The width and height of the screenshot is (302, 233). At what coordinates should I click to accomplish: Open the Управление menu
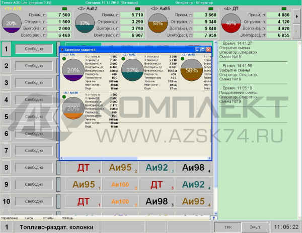pyautogui.click(x=10, y=218)
